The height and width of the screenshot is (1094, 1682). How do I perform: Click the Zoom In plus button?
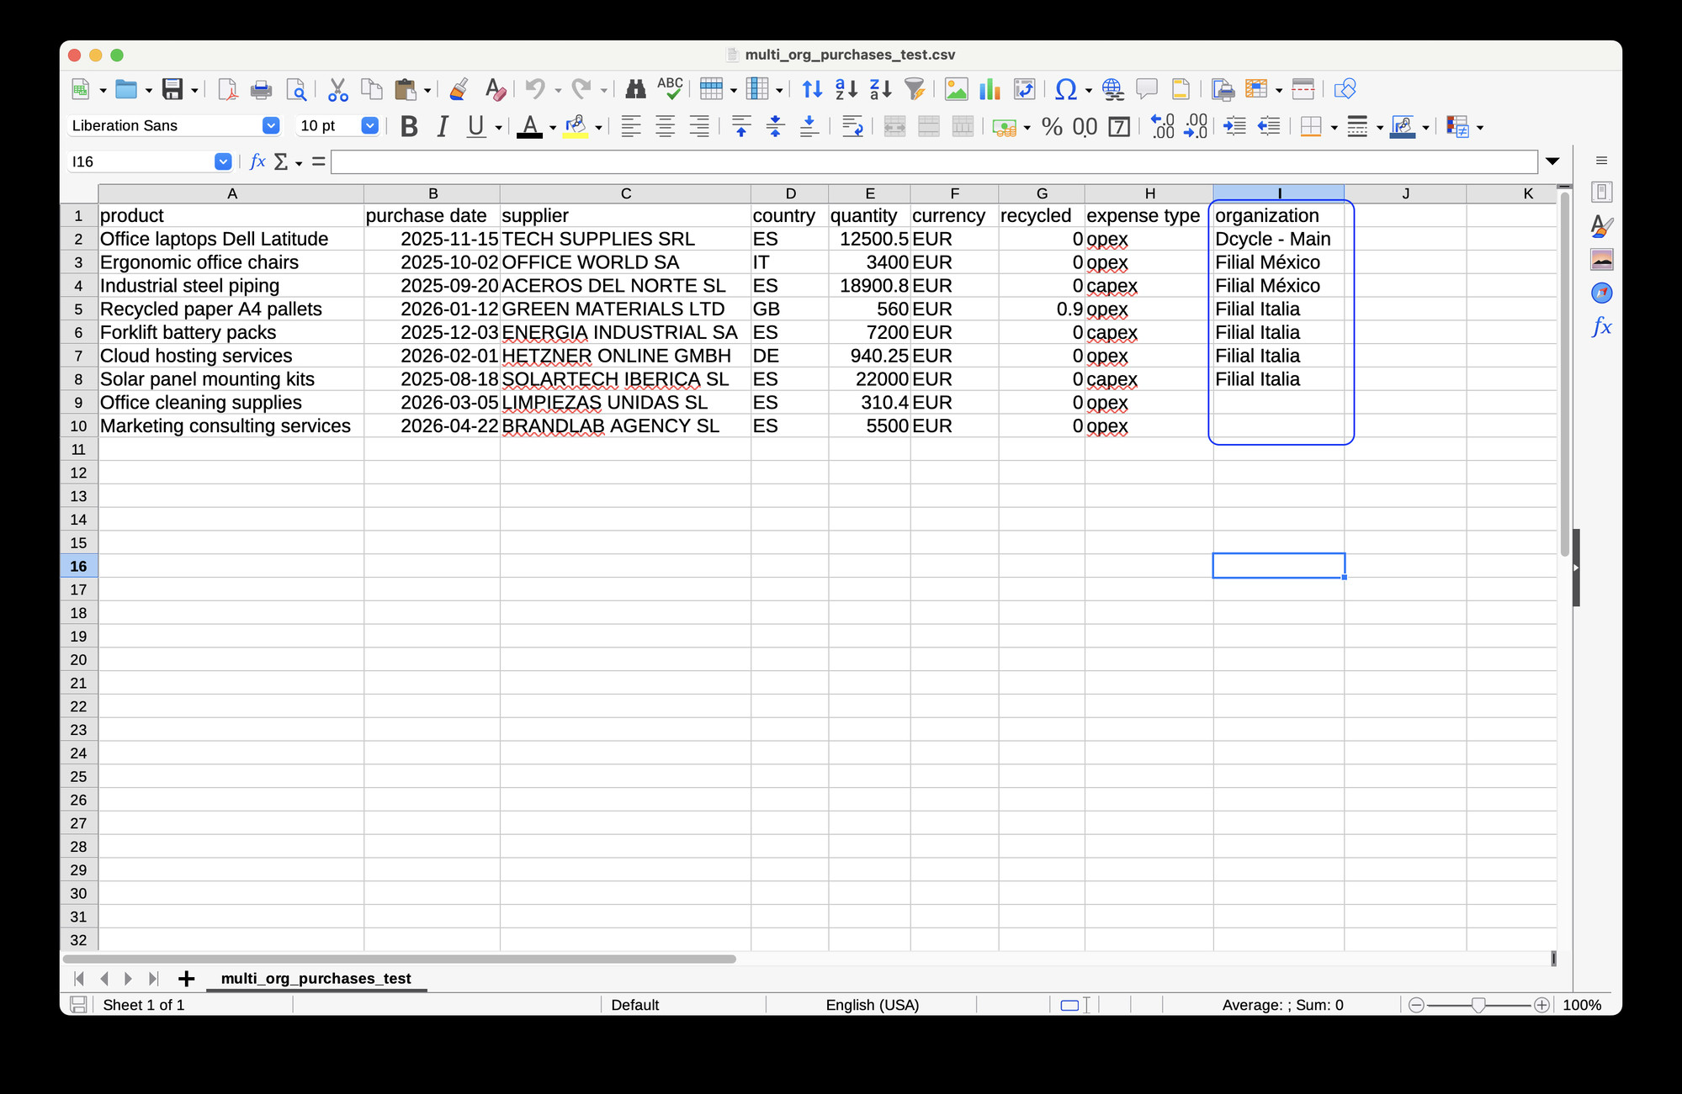(x=1541, y=1005)
